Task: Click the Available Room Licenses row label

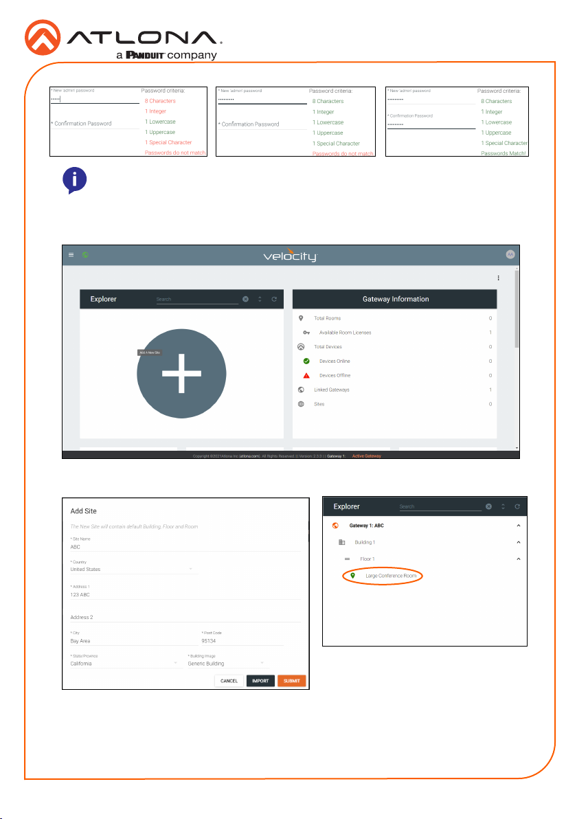Action: 345,333
